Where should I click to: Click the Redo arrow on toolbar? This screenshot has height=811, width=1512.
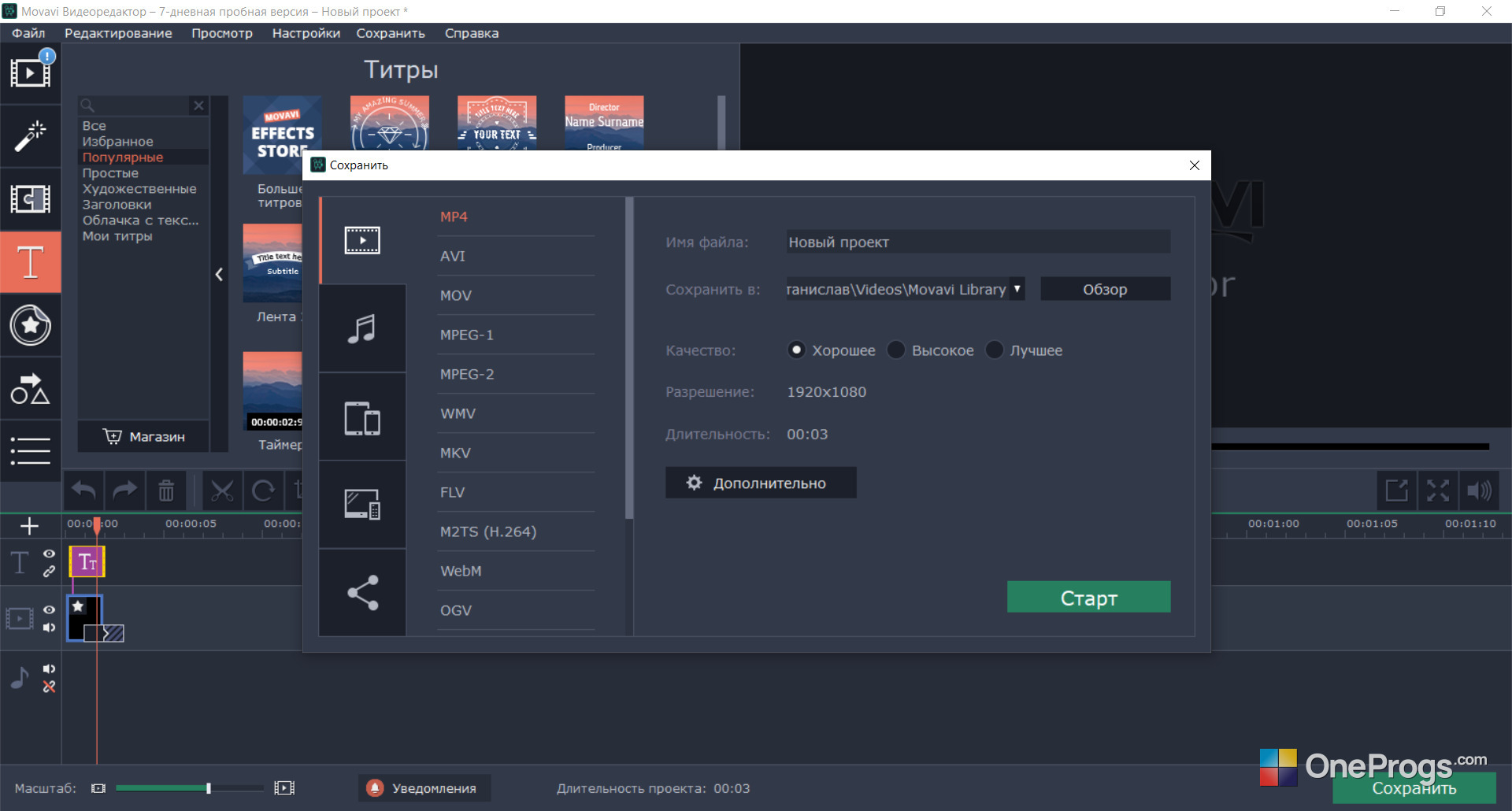[x=124, y=491]
